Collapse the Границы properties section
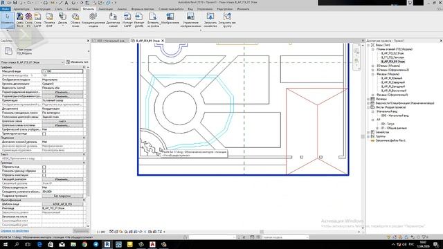This screenshot has width=443, height=249. [84, 163]
